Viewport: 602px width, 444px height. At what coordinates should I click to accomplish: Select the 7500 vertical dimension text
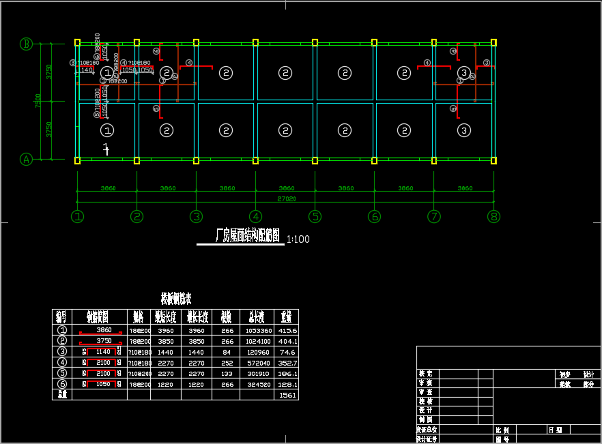pyautogui.click(x=39, y=101)
